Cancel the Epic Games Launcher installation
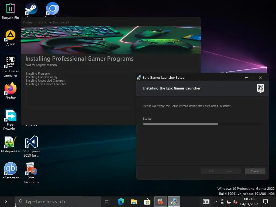 coord(255,171)
